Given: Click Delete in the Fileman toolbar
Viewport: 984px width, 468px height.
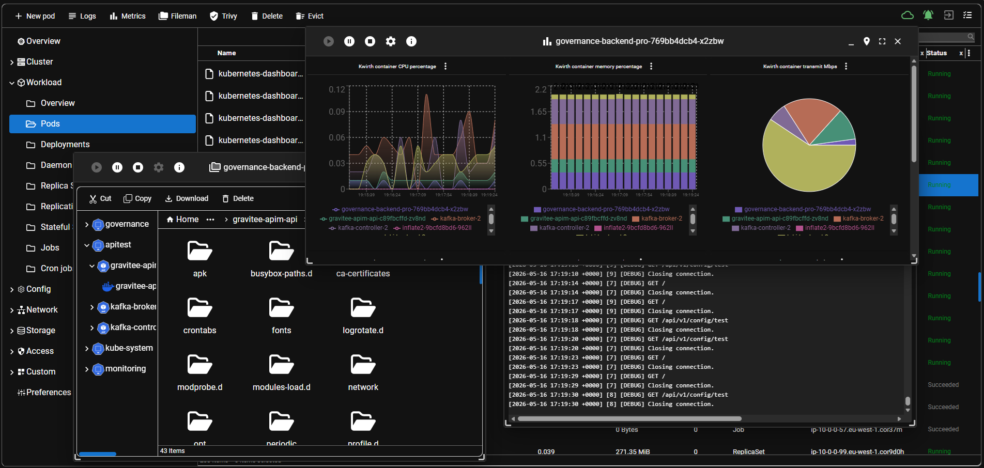Looking at the screenshot, I should [x=238, y=198].
